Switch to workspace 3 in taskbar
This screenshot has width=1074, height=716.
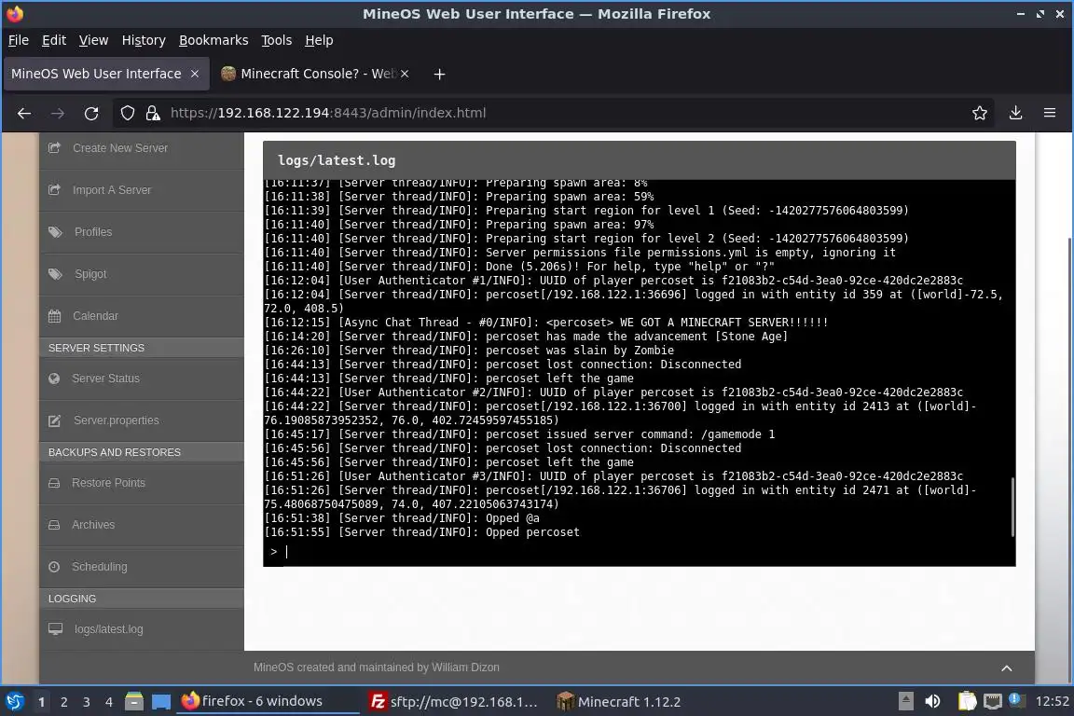pyautogui.click(x=87, y=702)
